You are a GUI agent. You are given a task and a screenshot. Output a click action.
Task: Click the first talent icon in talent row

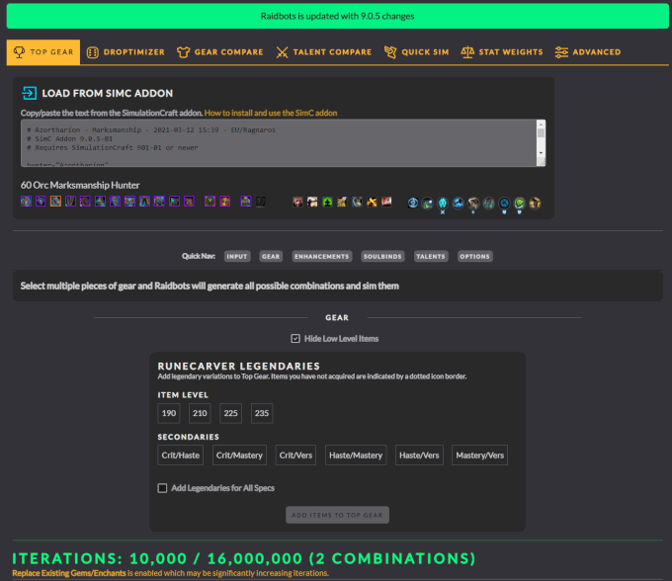coord(297,202)
